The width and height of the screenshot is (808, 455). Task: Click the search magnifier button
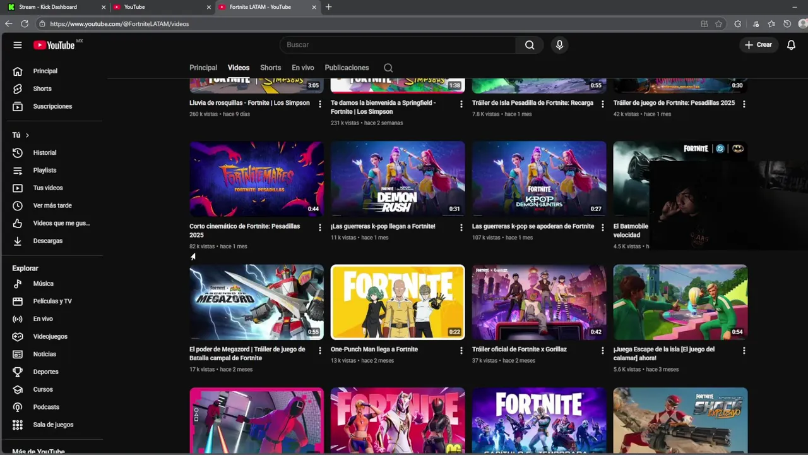pyautogui.click(x=530, y=45)
